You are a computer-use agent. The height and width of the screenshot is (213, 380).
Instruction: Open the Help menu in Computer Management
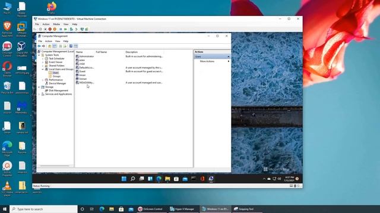point(66,41)
